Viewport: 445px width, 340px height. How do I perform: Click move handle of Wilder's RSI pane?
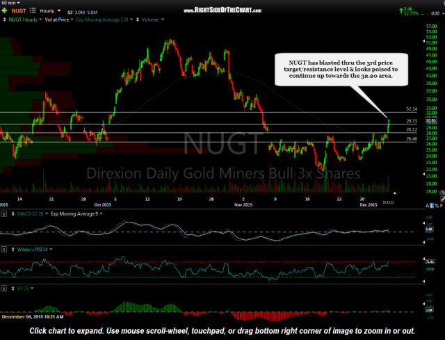(x=13, y=250)
